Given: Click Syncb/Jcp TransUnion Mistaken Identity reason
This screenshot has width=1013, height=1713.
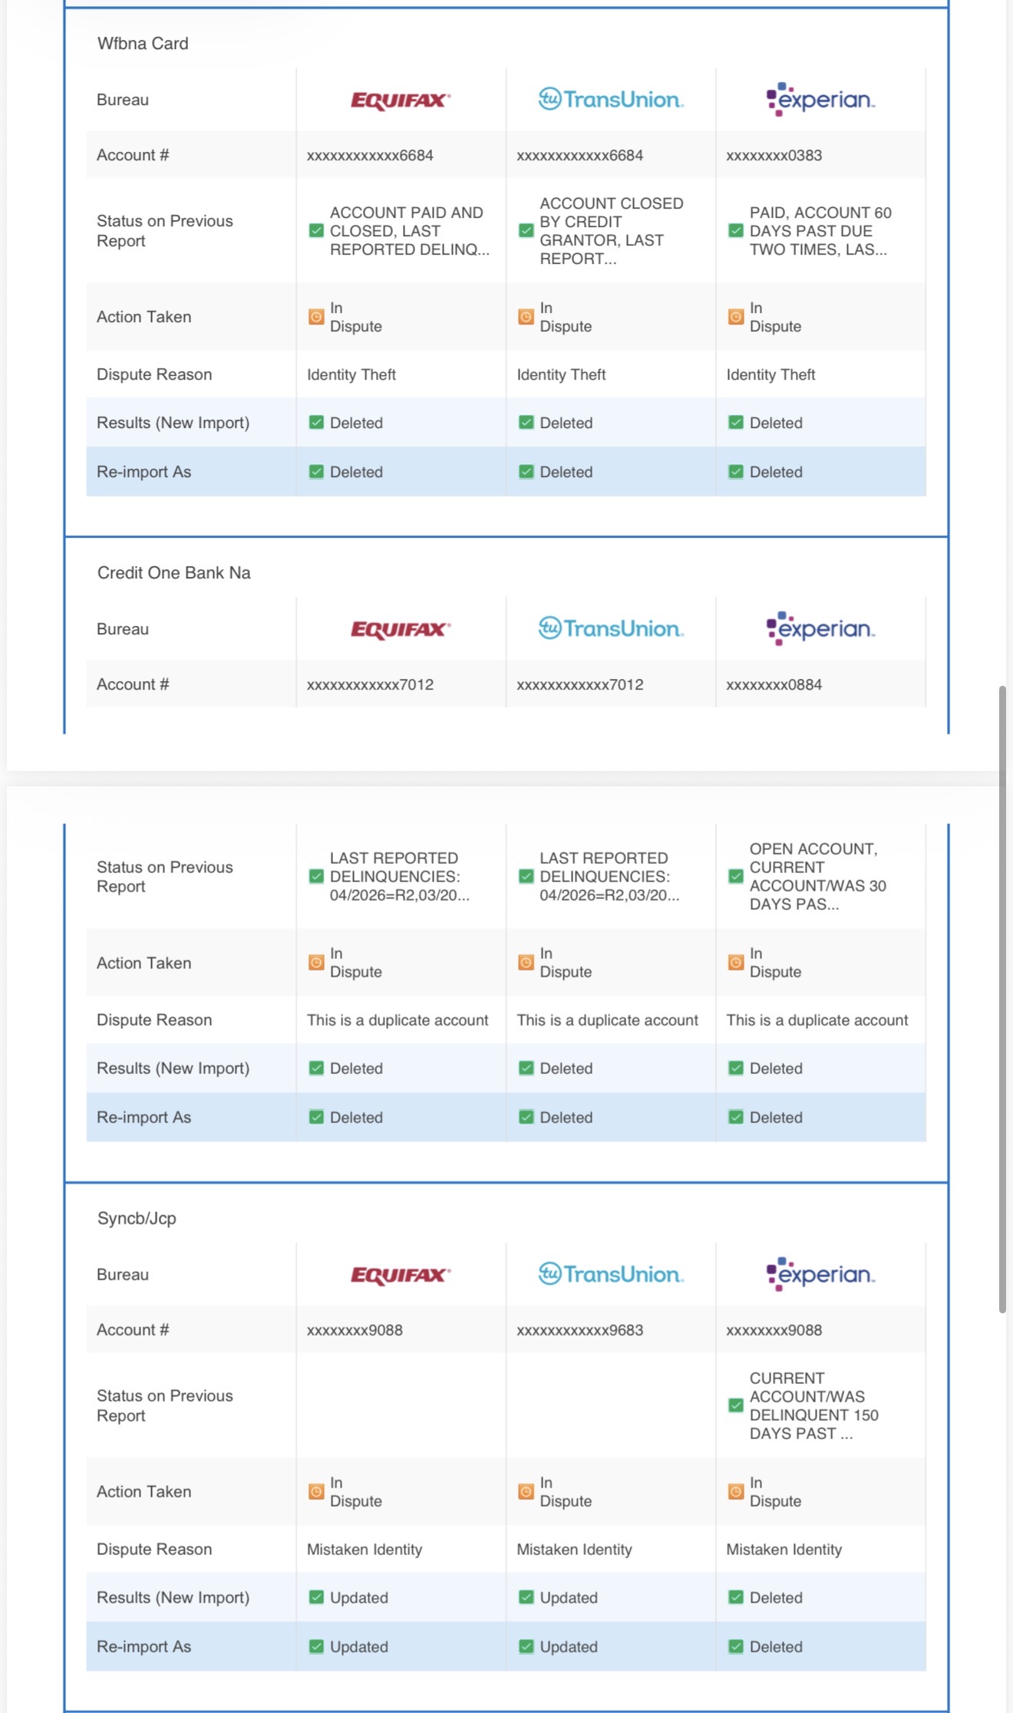Looking at the screenshot, I should (575, 1549).
